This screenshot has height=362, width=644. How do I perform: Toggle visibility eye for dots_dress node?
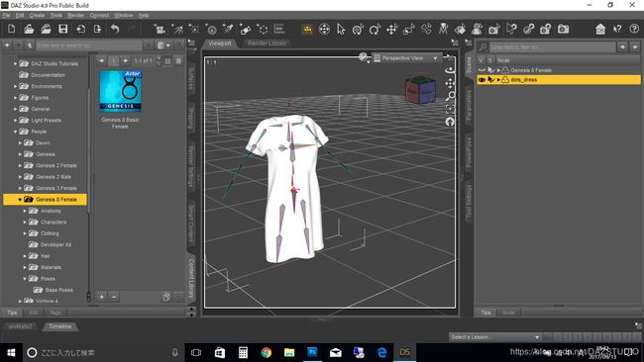(x=482, y=80)
